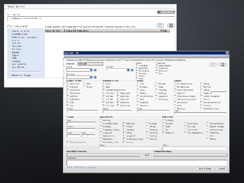
Task: Open the Duration dropdown
Action: pos(91,77)
